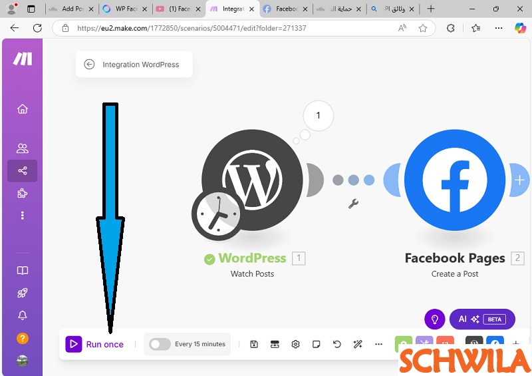Click the Read aloud icon in address bar

(x=402, y=28)
